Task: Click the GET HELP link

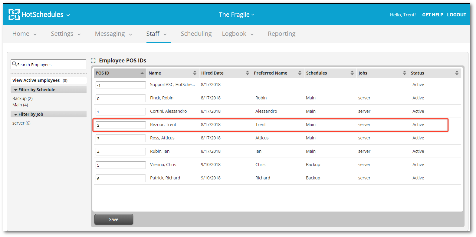Action: coord(433,15)
